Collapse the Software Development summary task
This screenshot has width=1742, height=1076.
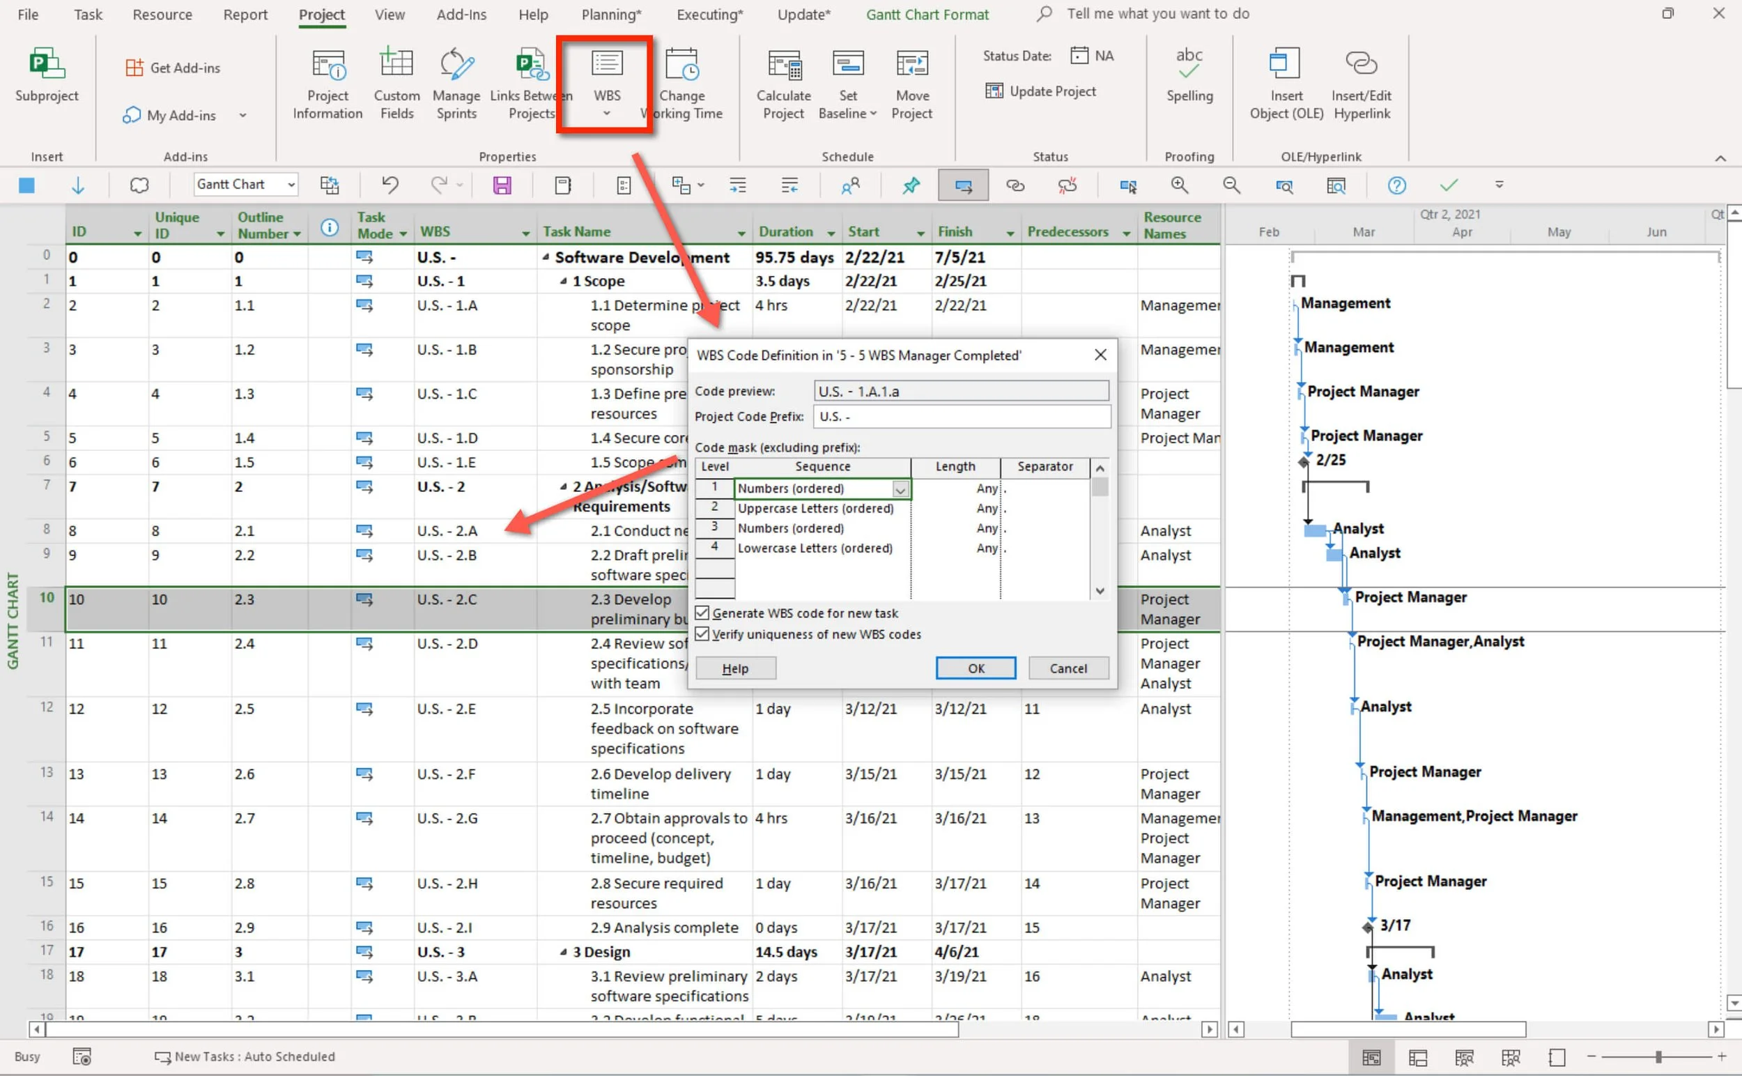545,257
